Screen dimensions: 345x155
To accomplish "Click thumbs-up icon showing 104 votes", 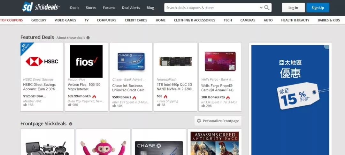I will [114, 106].
